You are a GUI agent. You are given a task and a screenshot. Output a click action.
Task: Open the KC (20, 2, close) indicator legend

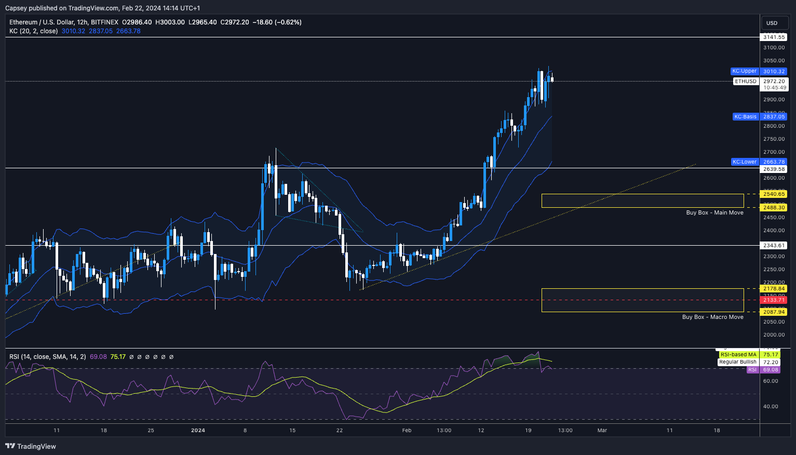pos(33,31)
